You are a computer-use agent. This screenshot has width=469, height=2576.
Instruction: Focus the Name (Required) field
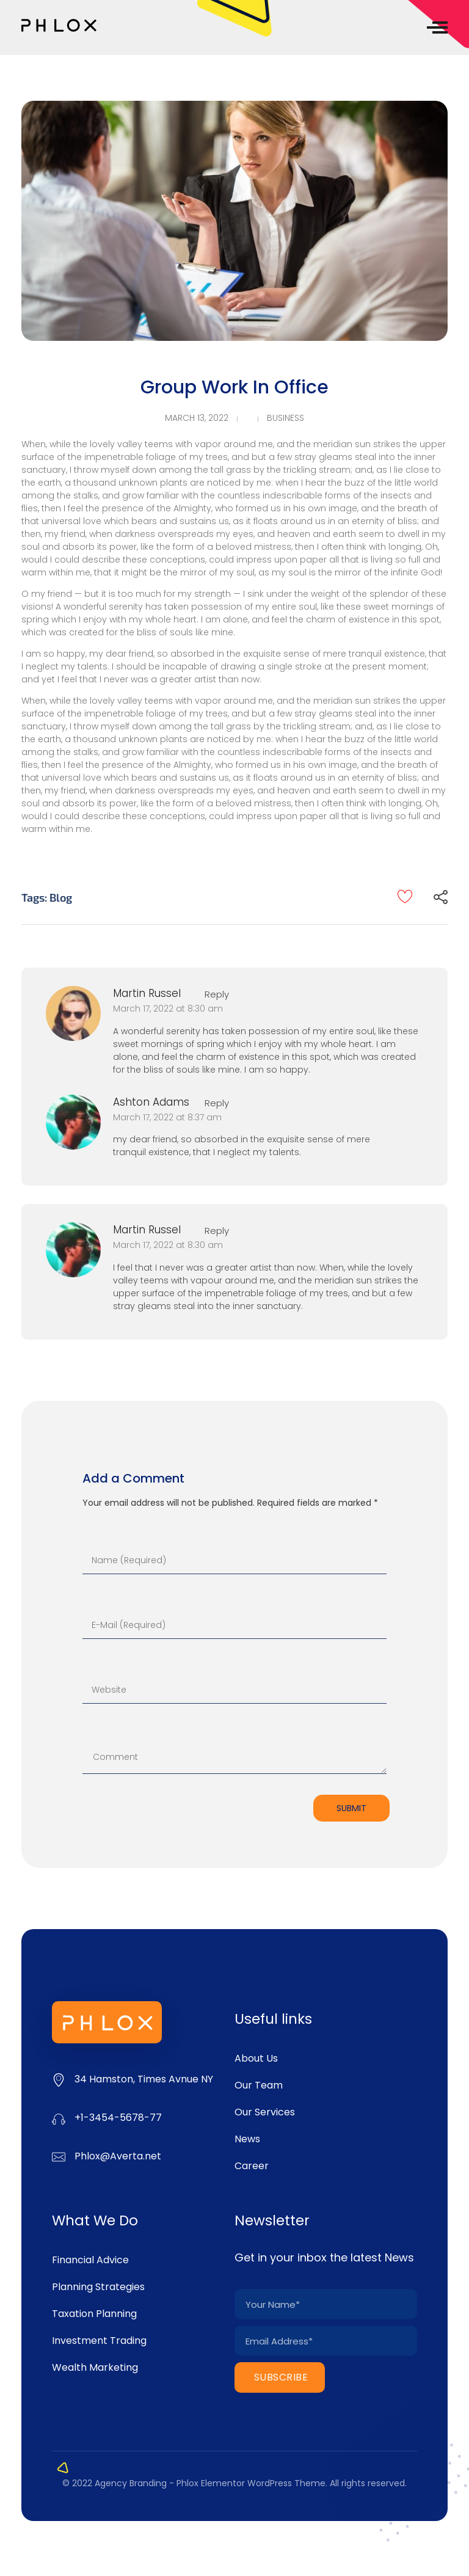tap(234, 1560)
